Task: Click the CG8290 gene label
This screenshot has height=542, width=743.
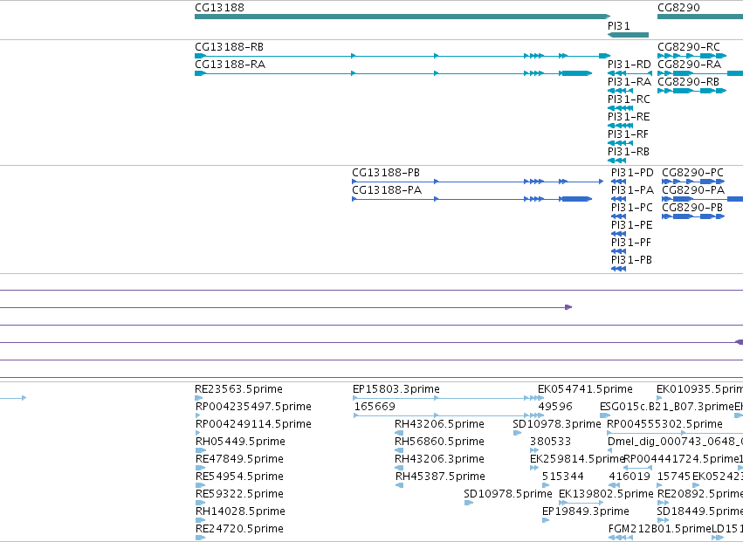Action: click(x=678, y=8)
